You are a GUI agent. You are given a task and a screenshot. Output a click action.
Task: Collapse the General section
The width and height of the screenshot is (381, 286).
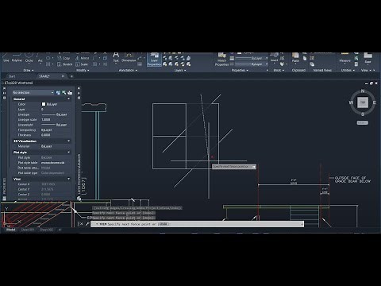[x=69, y=99]
